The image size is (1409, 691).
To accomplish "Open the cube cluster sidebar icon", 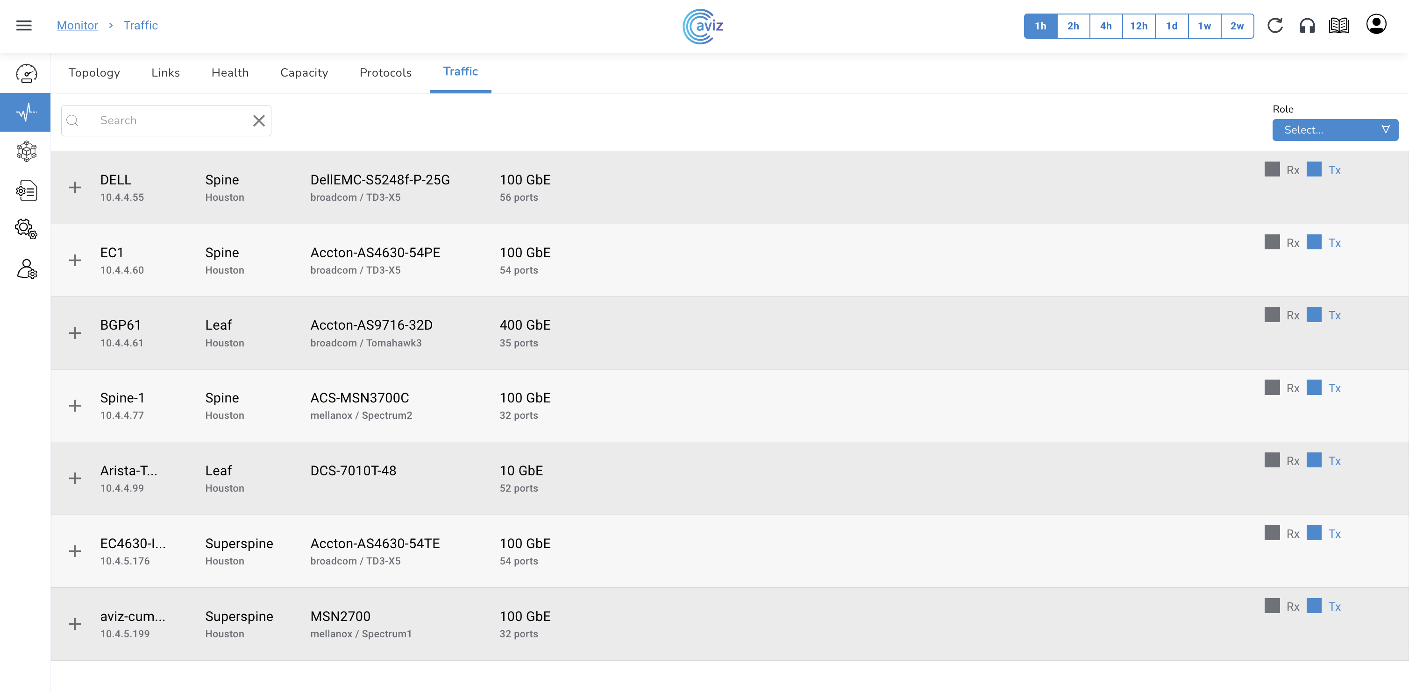I will tap(26, 151).
